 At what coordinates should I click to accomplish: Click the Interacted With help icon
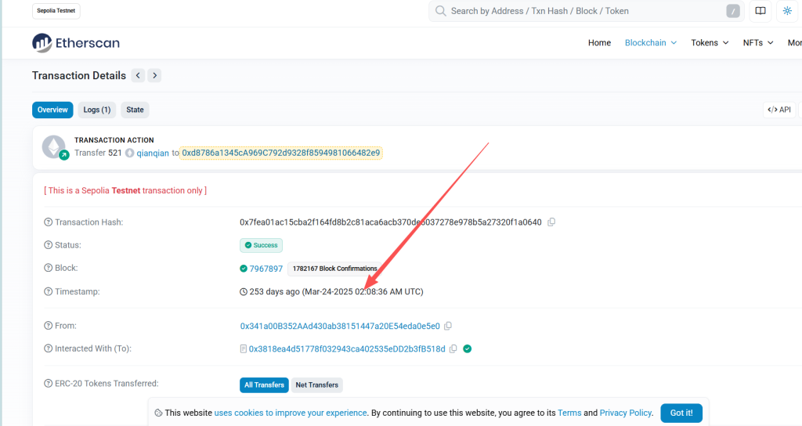click(x=48, y=348)
